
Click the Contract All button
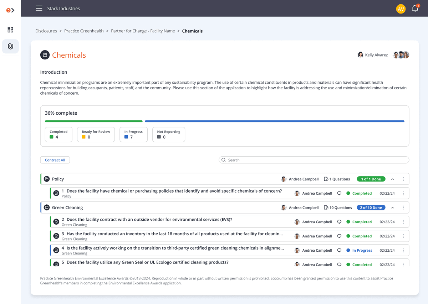[x=55, y=160]
